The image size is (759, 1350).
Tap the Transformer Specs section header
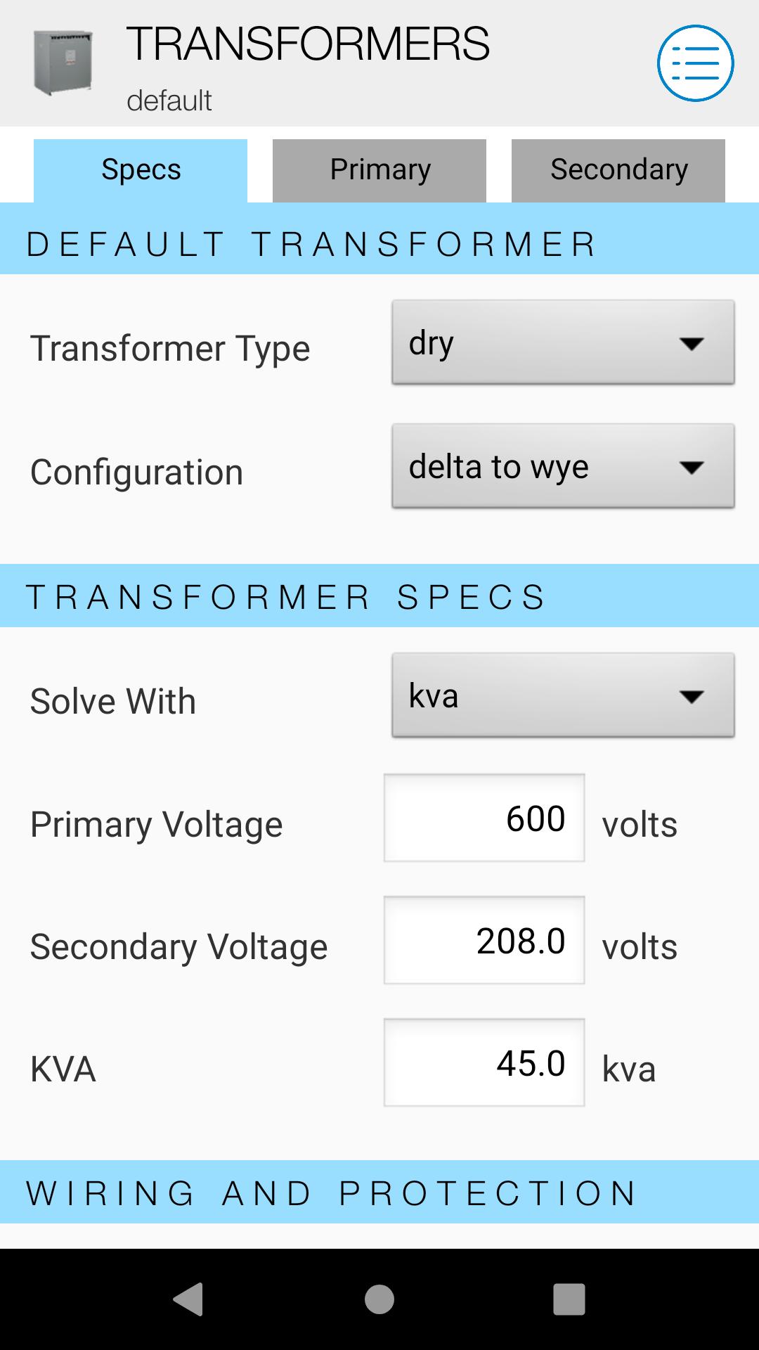coord(285,596)
